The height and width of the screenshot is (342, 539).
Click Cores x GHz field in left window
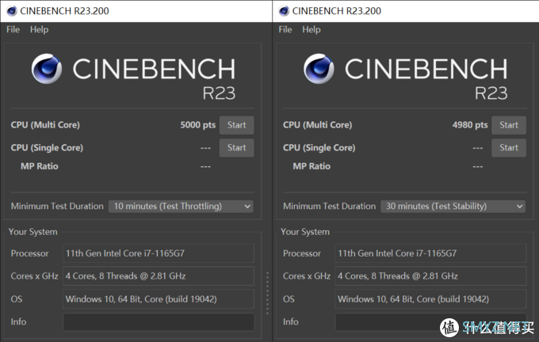click(159, 276)
